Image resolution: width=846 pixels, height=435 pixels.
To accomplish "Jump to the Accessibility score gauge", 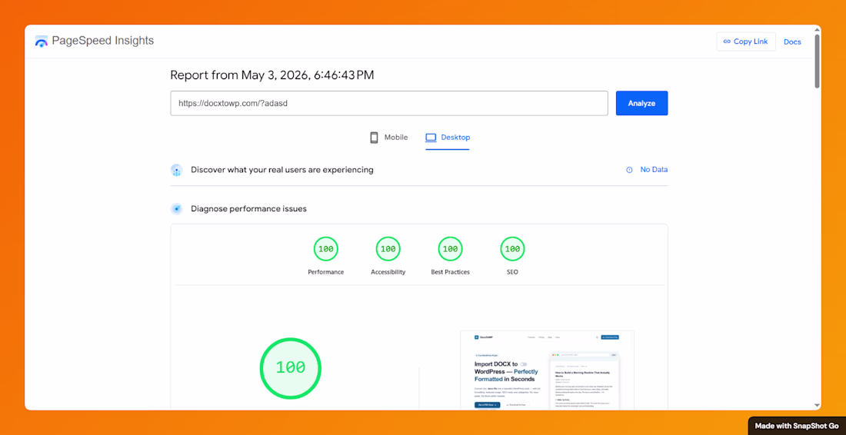I will [x=388, y=249].
